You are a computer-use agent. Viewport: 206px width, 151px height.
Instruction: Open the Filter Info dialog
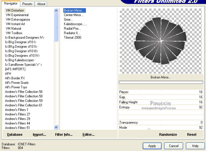tap(64, 135)
